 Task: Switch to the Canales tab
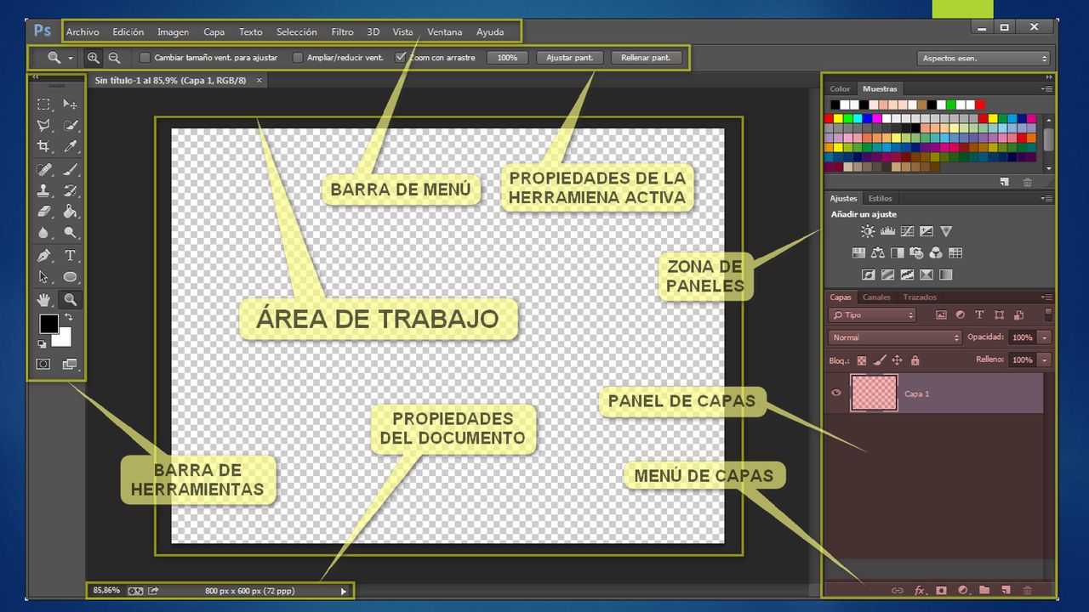point(876,297)
